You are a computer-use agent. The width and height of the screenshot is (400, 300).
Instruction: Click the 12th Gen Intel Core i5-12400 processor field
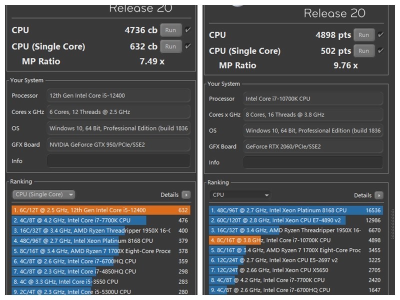(x=118, y=95)
